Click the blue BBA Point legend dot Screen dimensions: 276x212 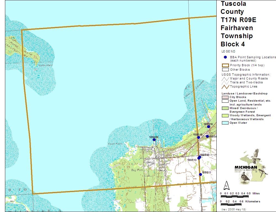click(225, 57)
